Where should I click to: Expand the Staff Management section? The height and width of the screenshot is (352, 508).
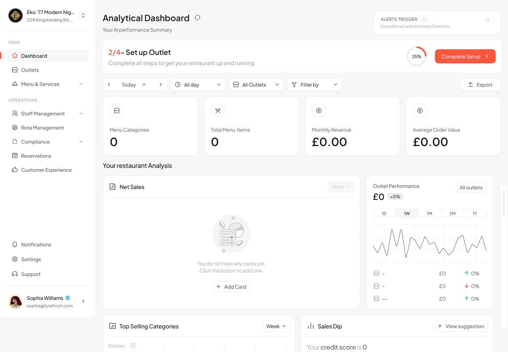[48, 113]
